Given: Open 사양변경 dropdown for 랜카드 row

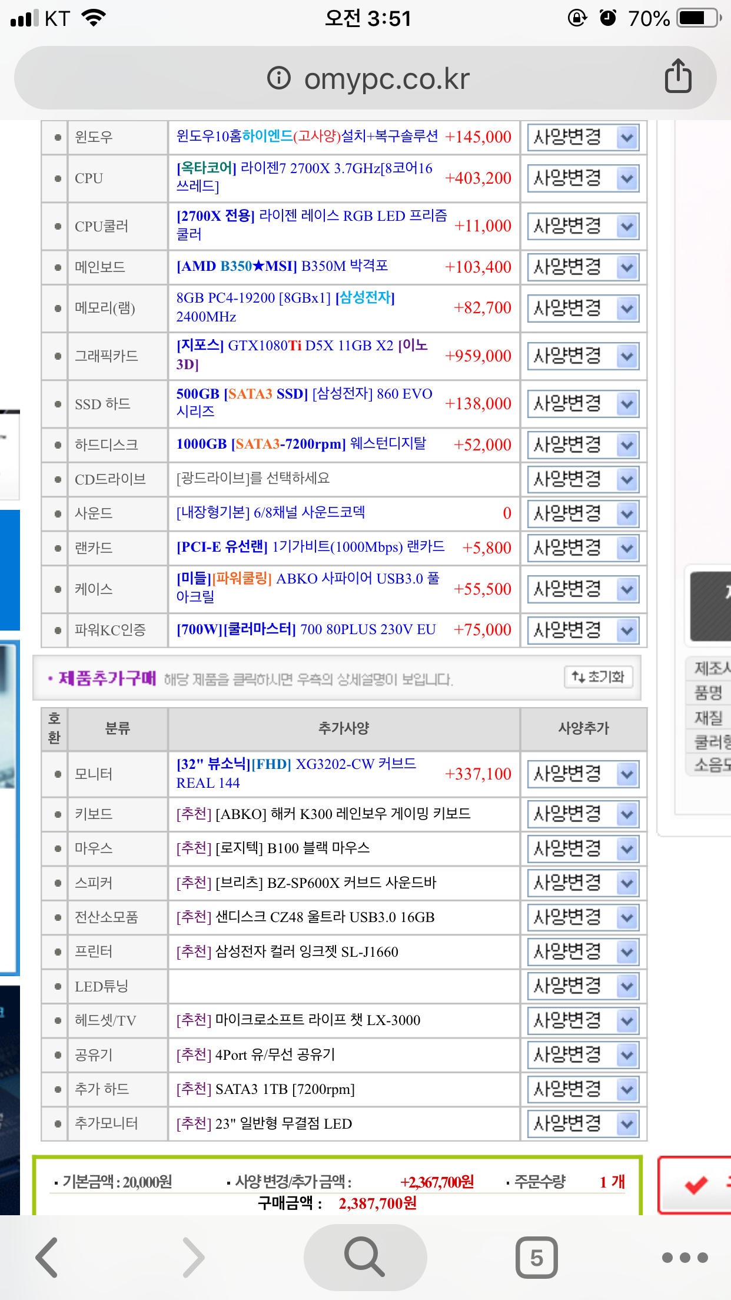Looking at the screenshot, I should tap(583, 548).
